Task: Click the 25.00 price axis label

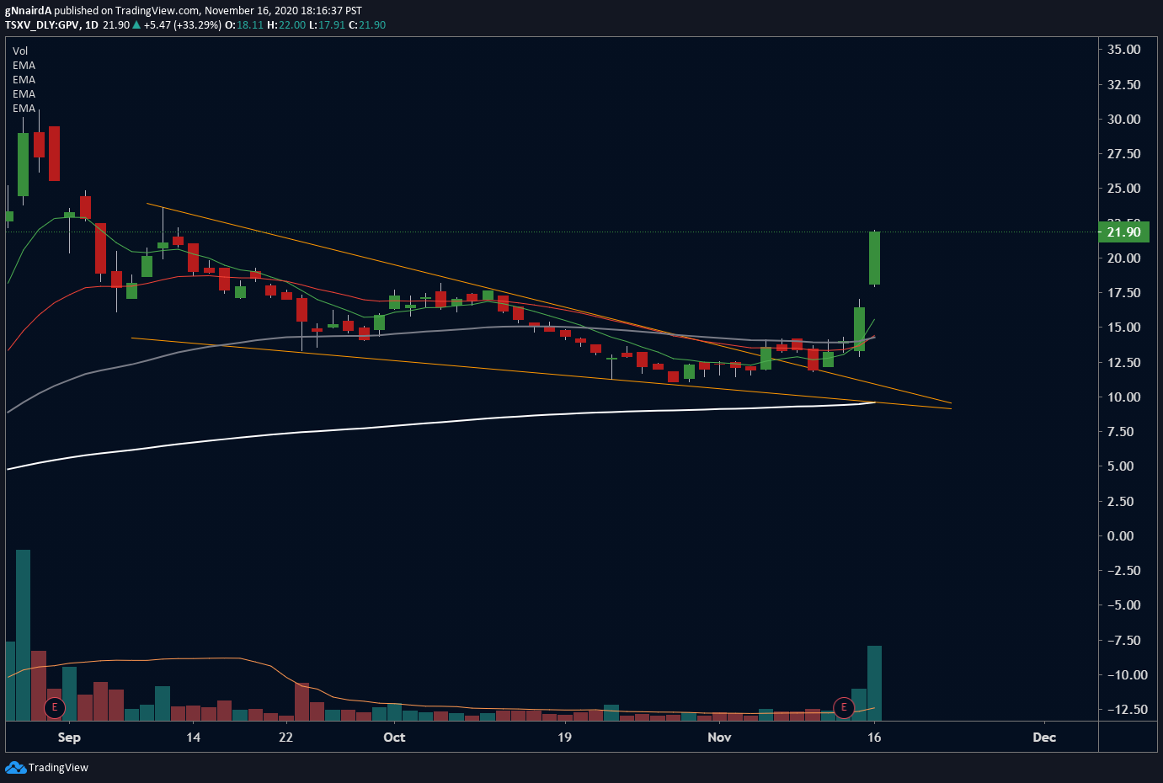Action: pyautogui.click(x=1123, y=189)
